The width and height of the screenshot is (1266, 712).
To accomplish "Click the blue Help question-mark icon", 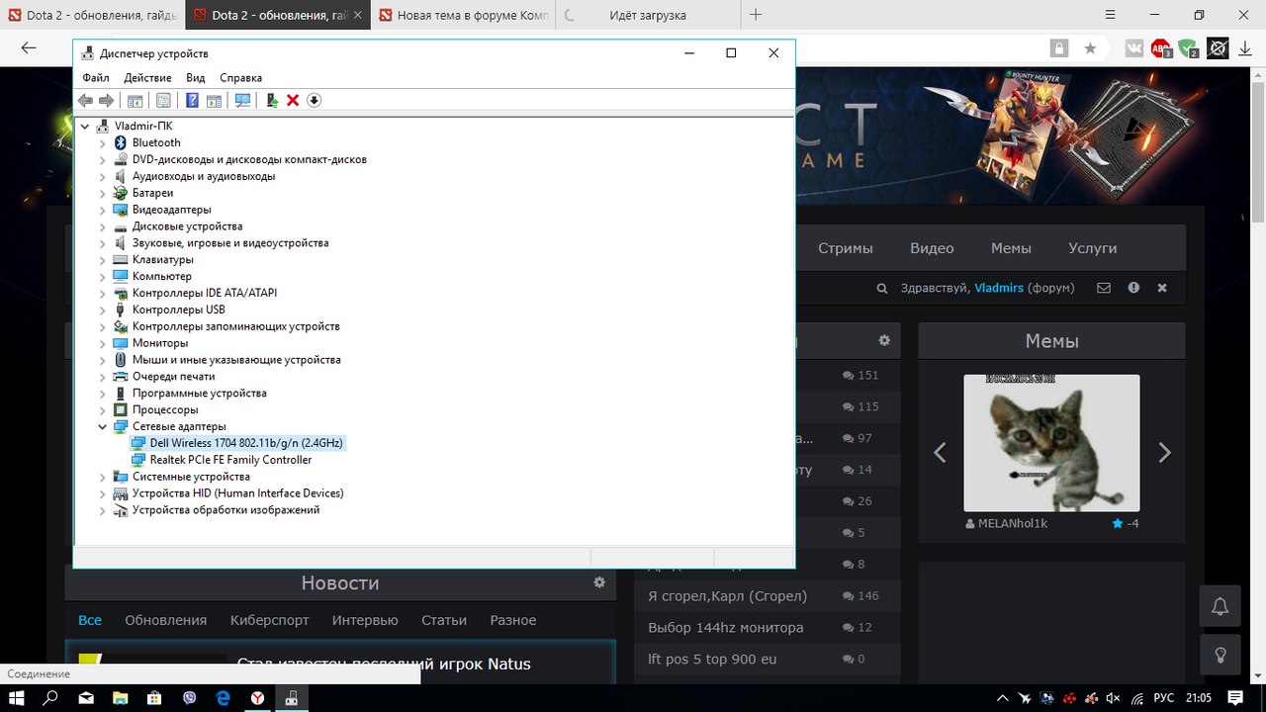I will tap(192, 100).
